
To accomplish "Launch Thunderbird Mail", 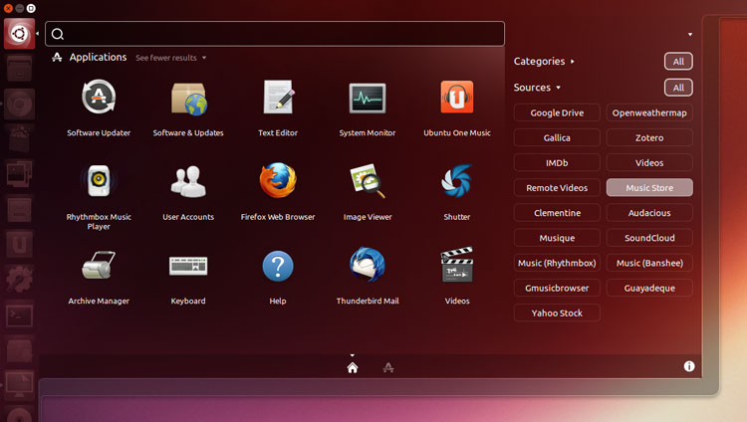I will point(368,265).
